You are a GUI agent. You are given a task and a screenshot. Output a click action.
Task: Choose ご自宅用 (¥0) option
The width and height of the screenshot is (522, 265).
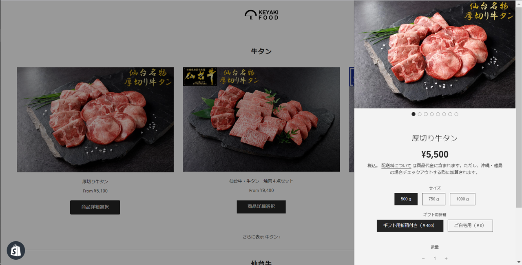tap(470, 226)
